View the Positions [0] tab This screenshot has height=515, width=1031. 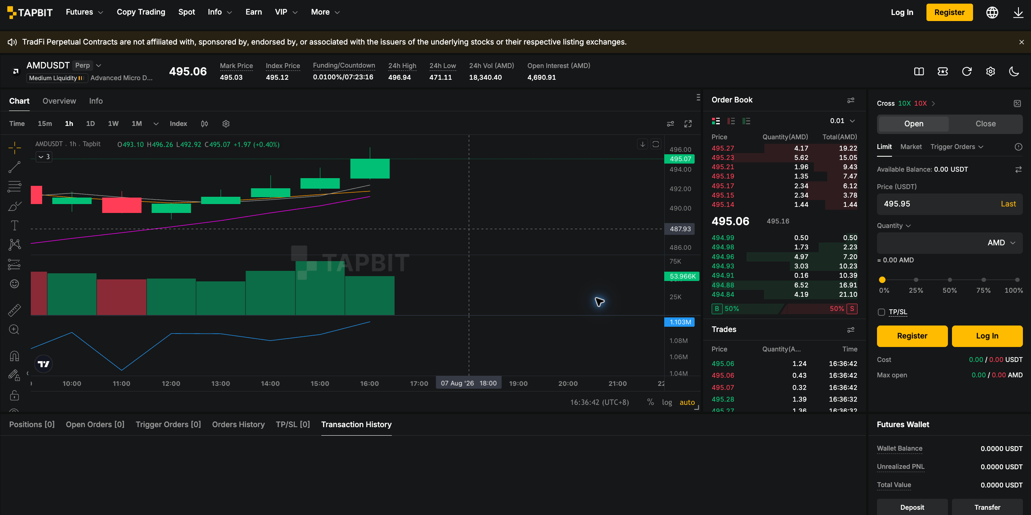click(x=32, y=425)
